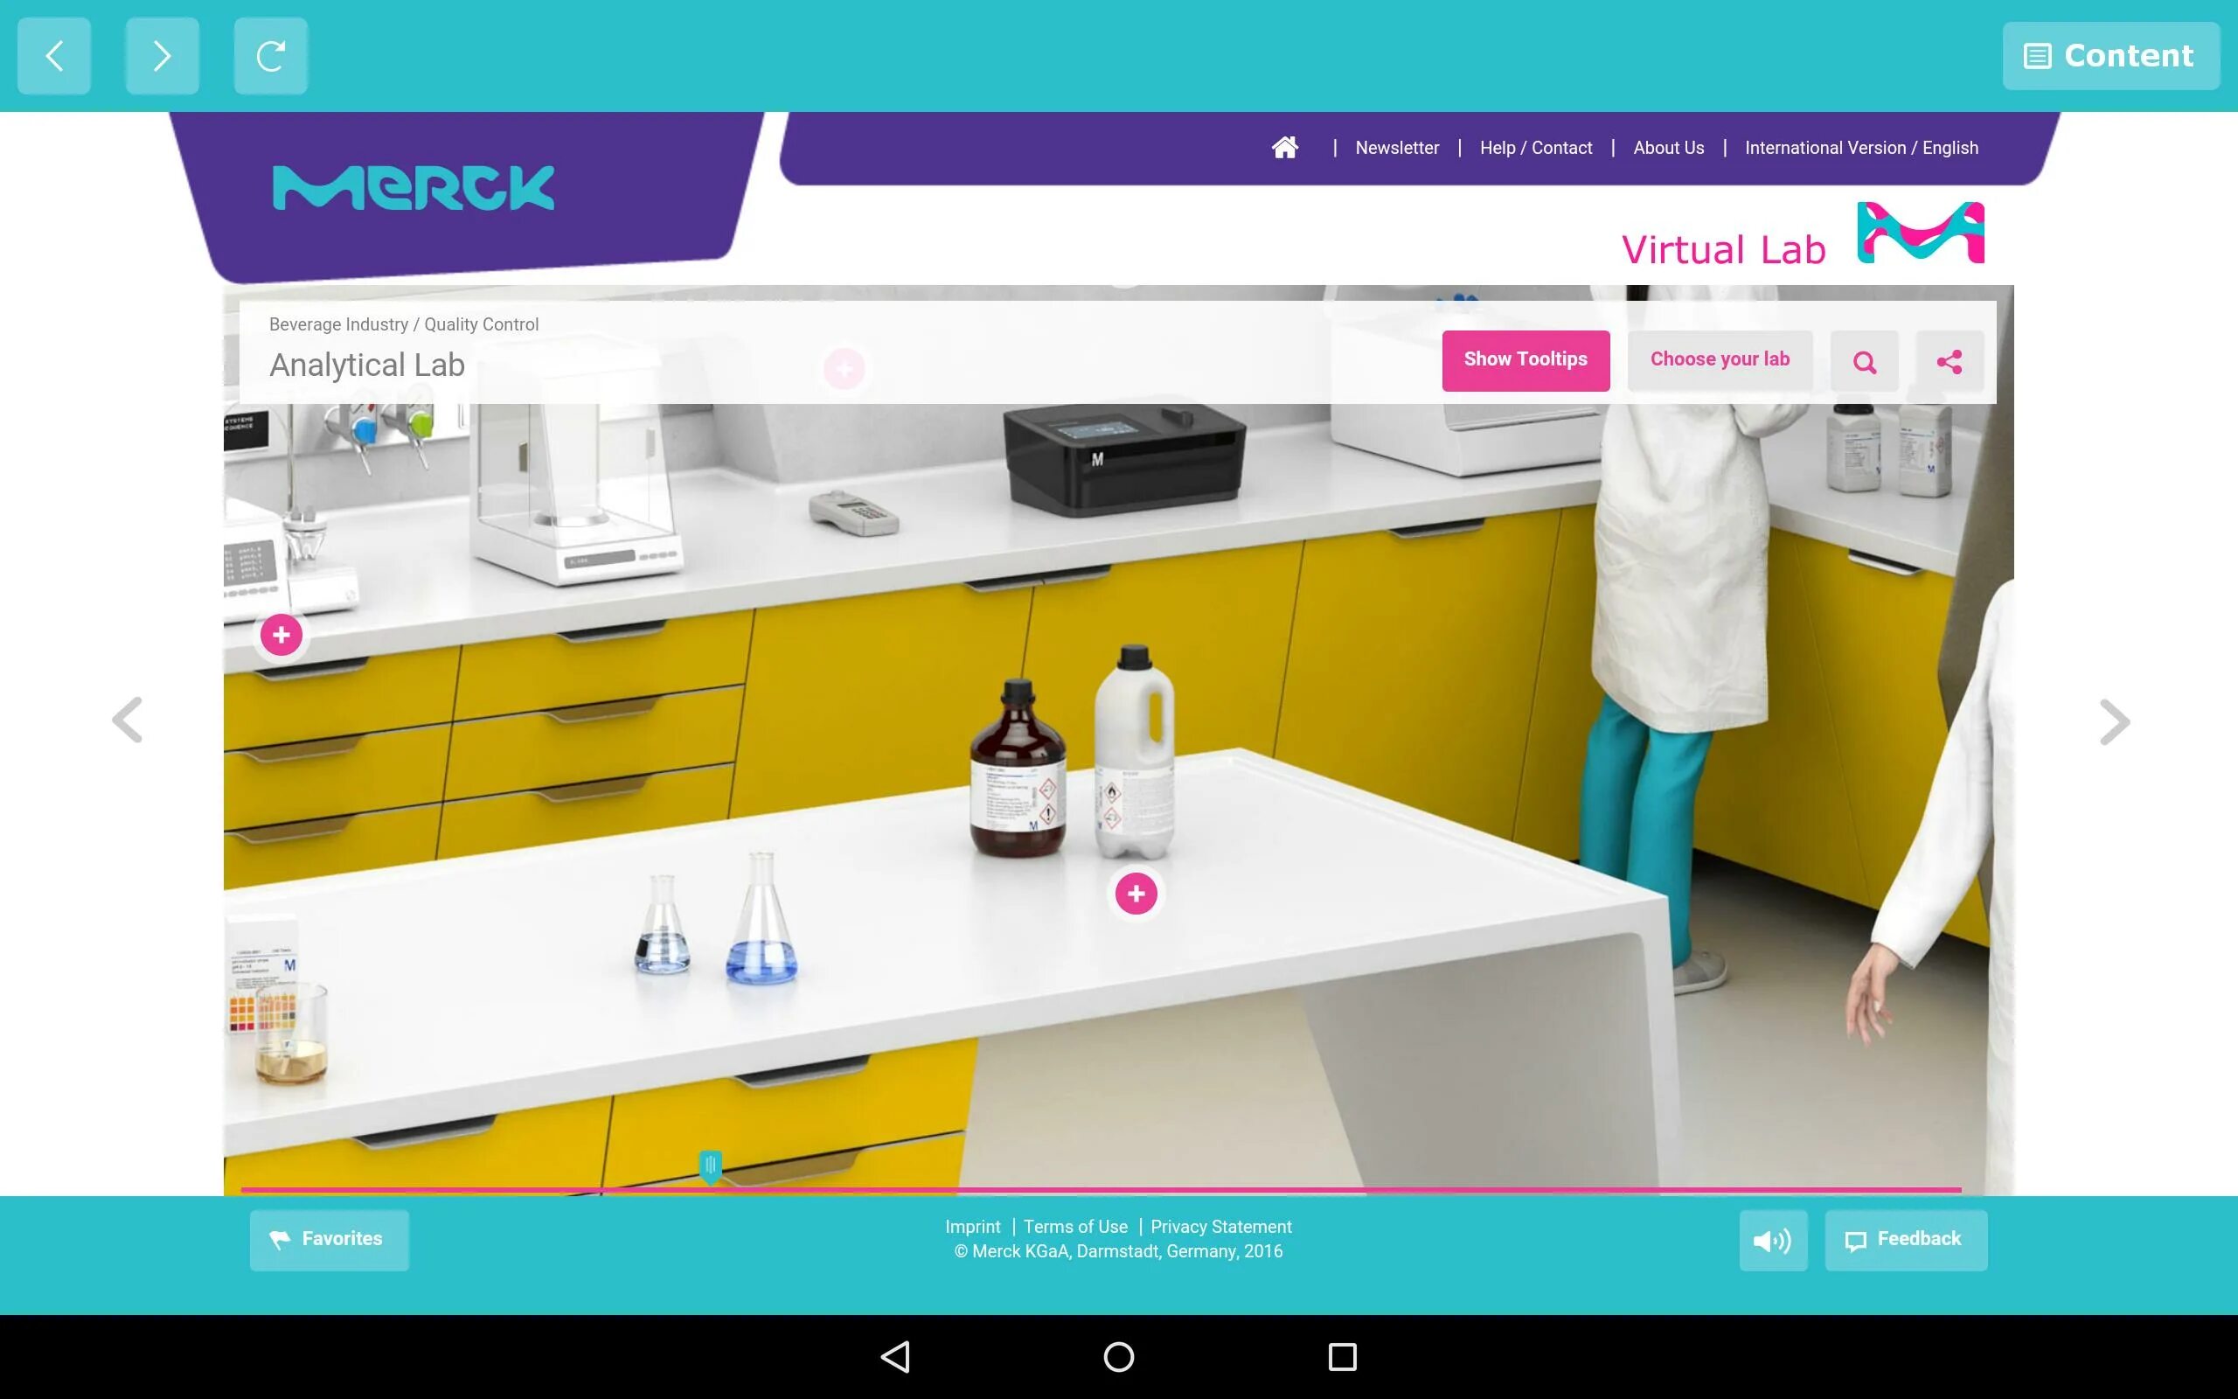This screenshot has height=1399, width=2238.
Task: Click the pink tooltip marker near wall
Action: click(x=844, y=367)
